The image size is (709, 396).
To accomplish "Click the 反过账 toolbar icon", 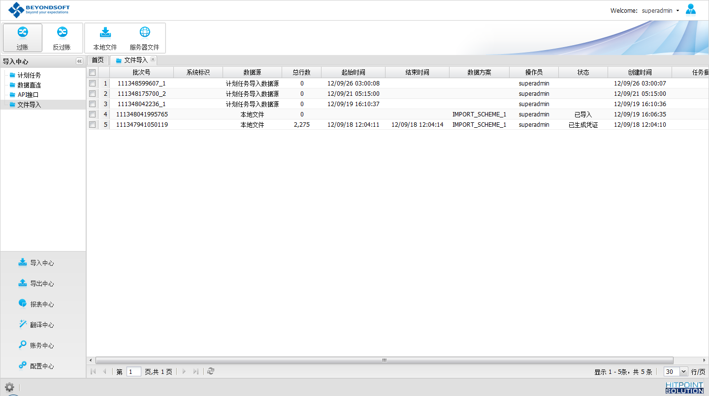I will (62, 33).
